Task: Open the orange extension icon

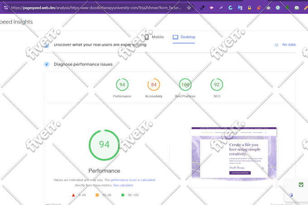Action: point(259,8)
